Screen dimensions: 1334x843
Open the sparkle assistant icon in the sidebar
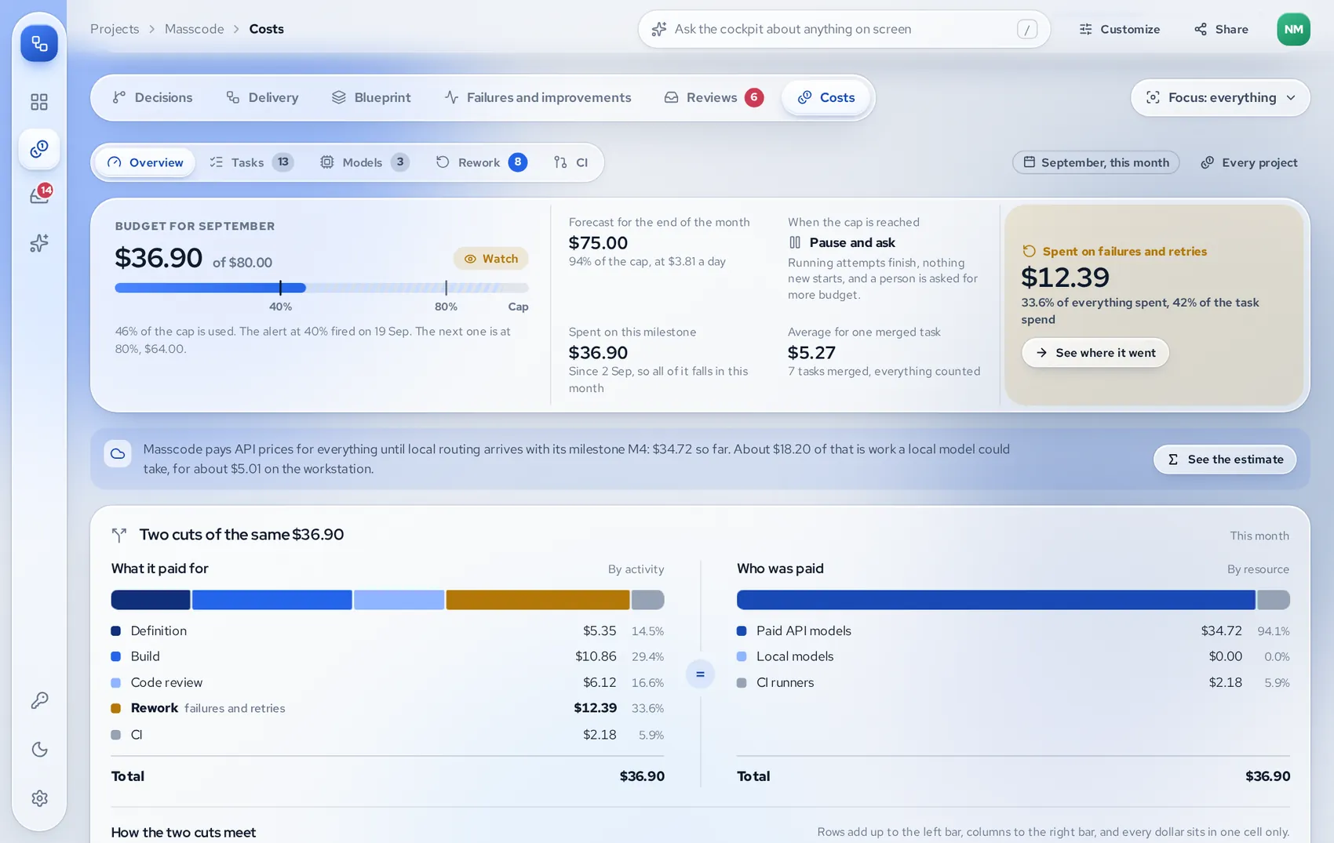click(x=39, y=243)
